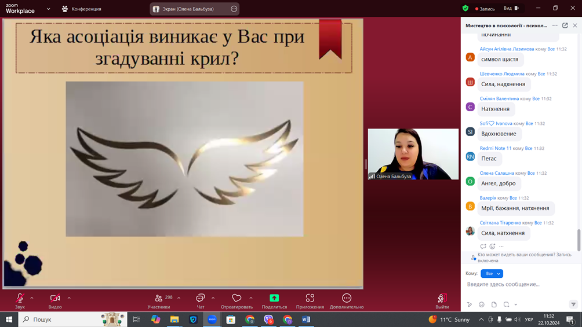Viewport: 582px width, 327px height.
Task: Expand participants options arrow beside 298
Action: click(179, 298)
